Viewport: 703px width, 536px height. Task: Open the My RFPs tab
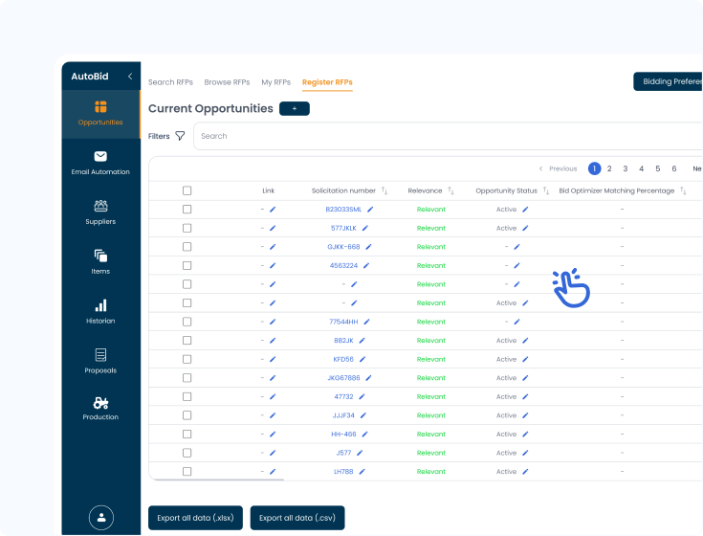point(275,82)
